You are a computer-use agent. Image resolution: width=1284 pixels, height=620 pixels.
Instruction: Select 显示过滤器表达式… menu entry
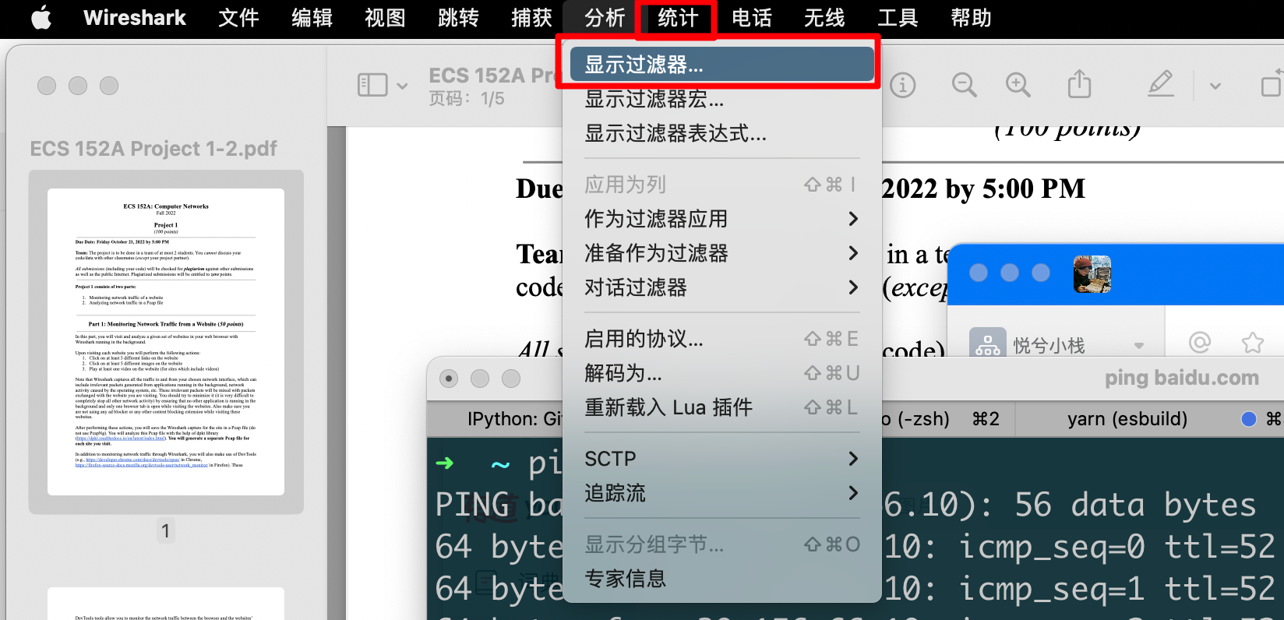coord(722,133)
